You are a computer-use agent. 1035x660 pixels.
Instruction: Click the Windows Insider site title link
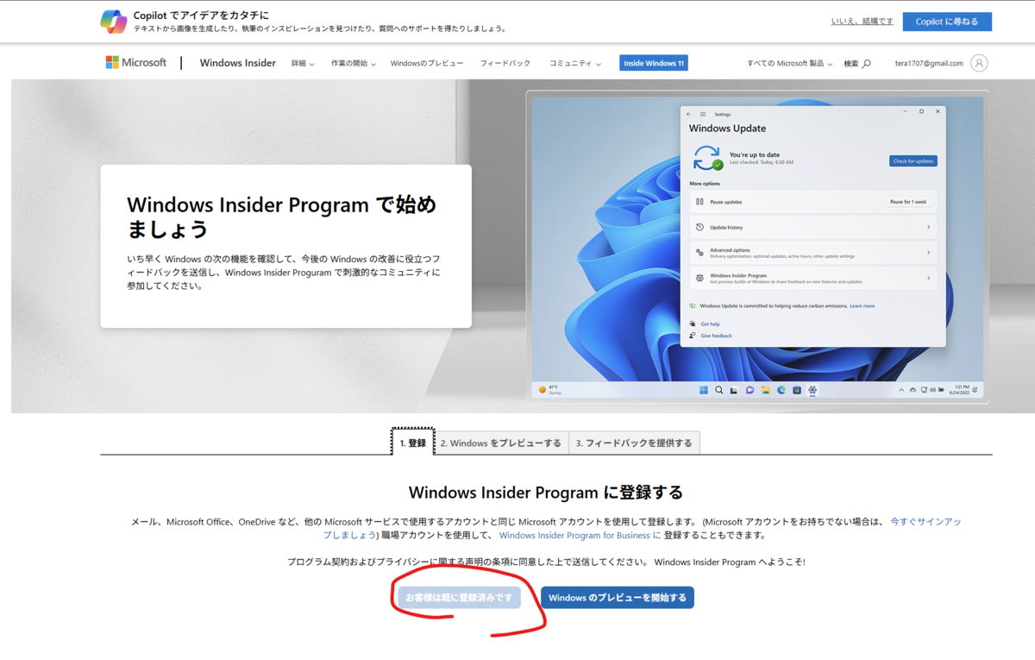tap(238, 63)
